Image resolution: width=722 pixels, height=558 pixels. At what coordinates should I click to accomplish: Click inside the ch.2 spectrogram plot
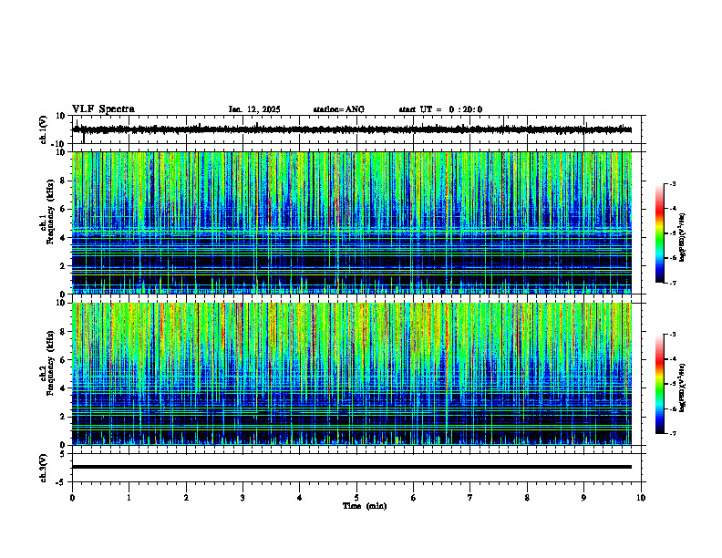pos(352,374)
